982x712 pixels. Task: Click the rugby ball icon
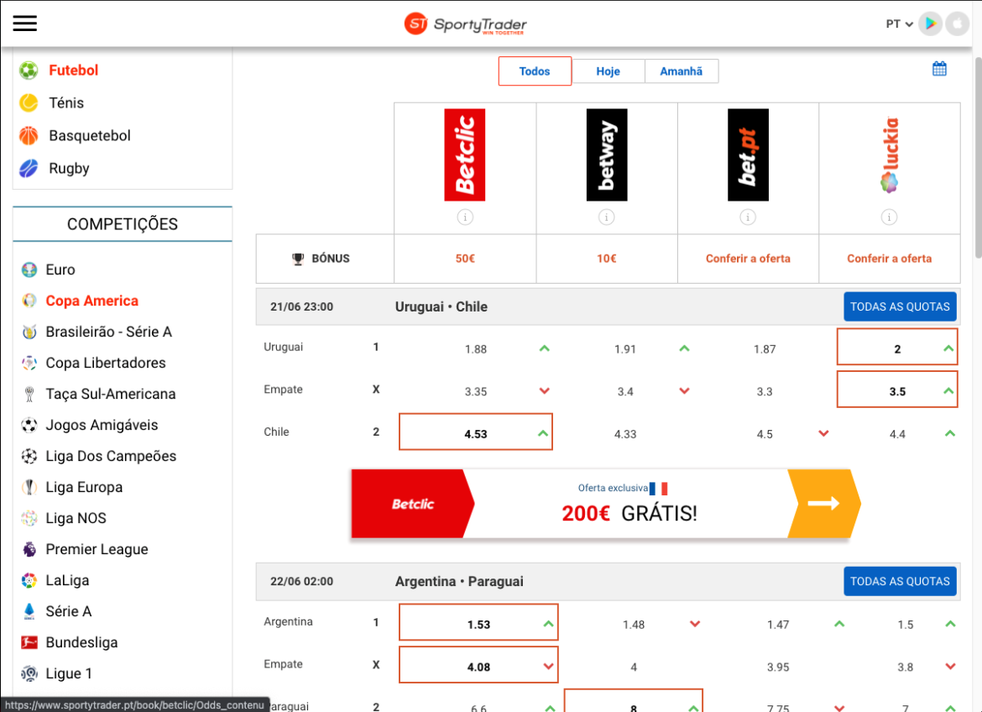click(29, 168)
